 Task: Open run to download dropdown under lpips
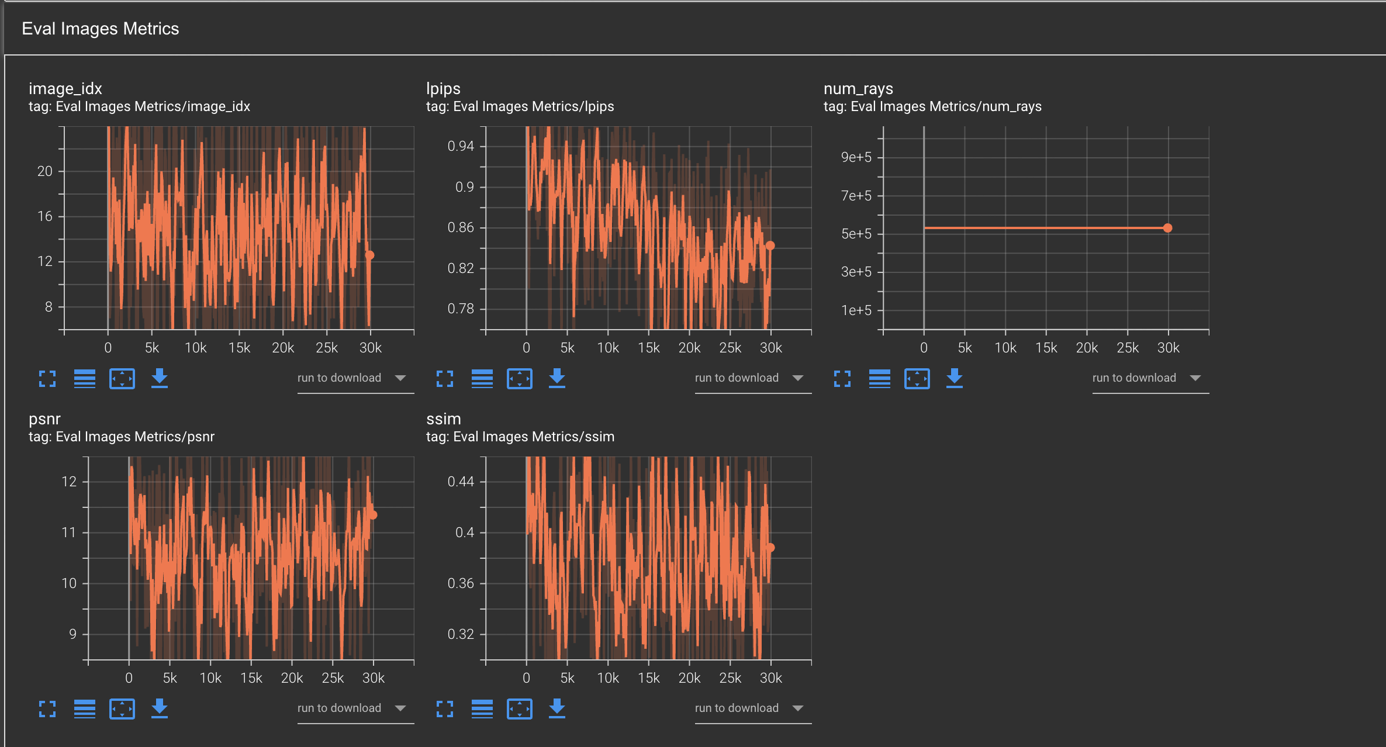(753, 378)
